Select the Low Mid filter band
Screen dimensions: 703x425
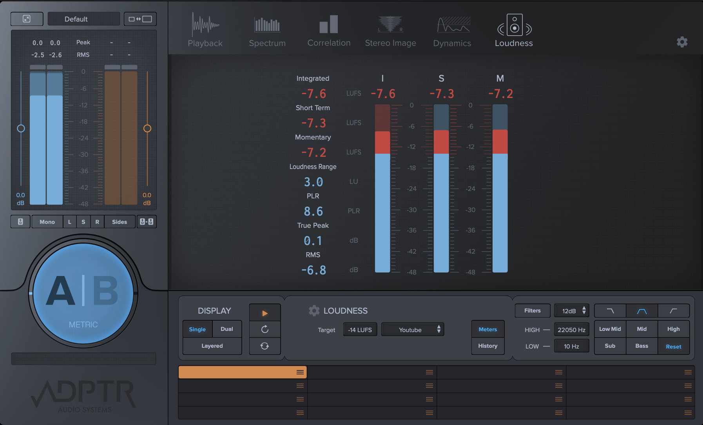610,329
